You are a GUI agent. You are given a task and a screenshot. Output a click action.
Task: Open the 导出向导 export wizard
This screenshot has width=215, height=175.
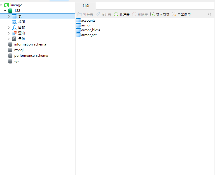point(181,14)
